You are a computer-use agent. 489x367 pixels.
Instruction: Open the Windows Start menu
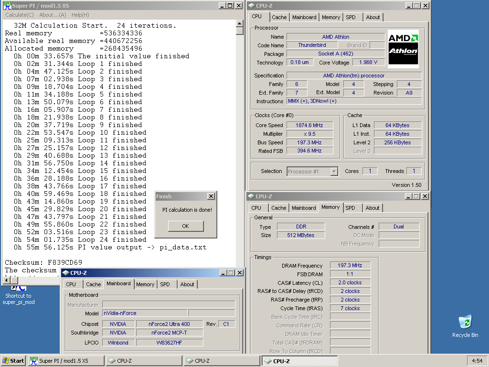(13, 361)
